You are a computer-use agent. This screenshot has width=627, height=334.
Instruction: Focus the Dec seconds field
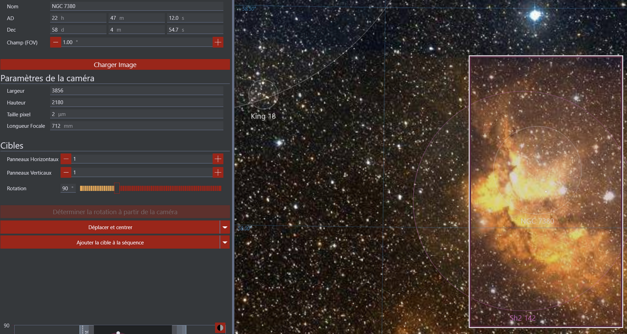tap(195, 30)
